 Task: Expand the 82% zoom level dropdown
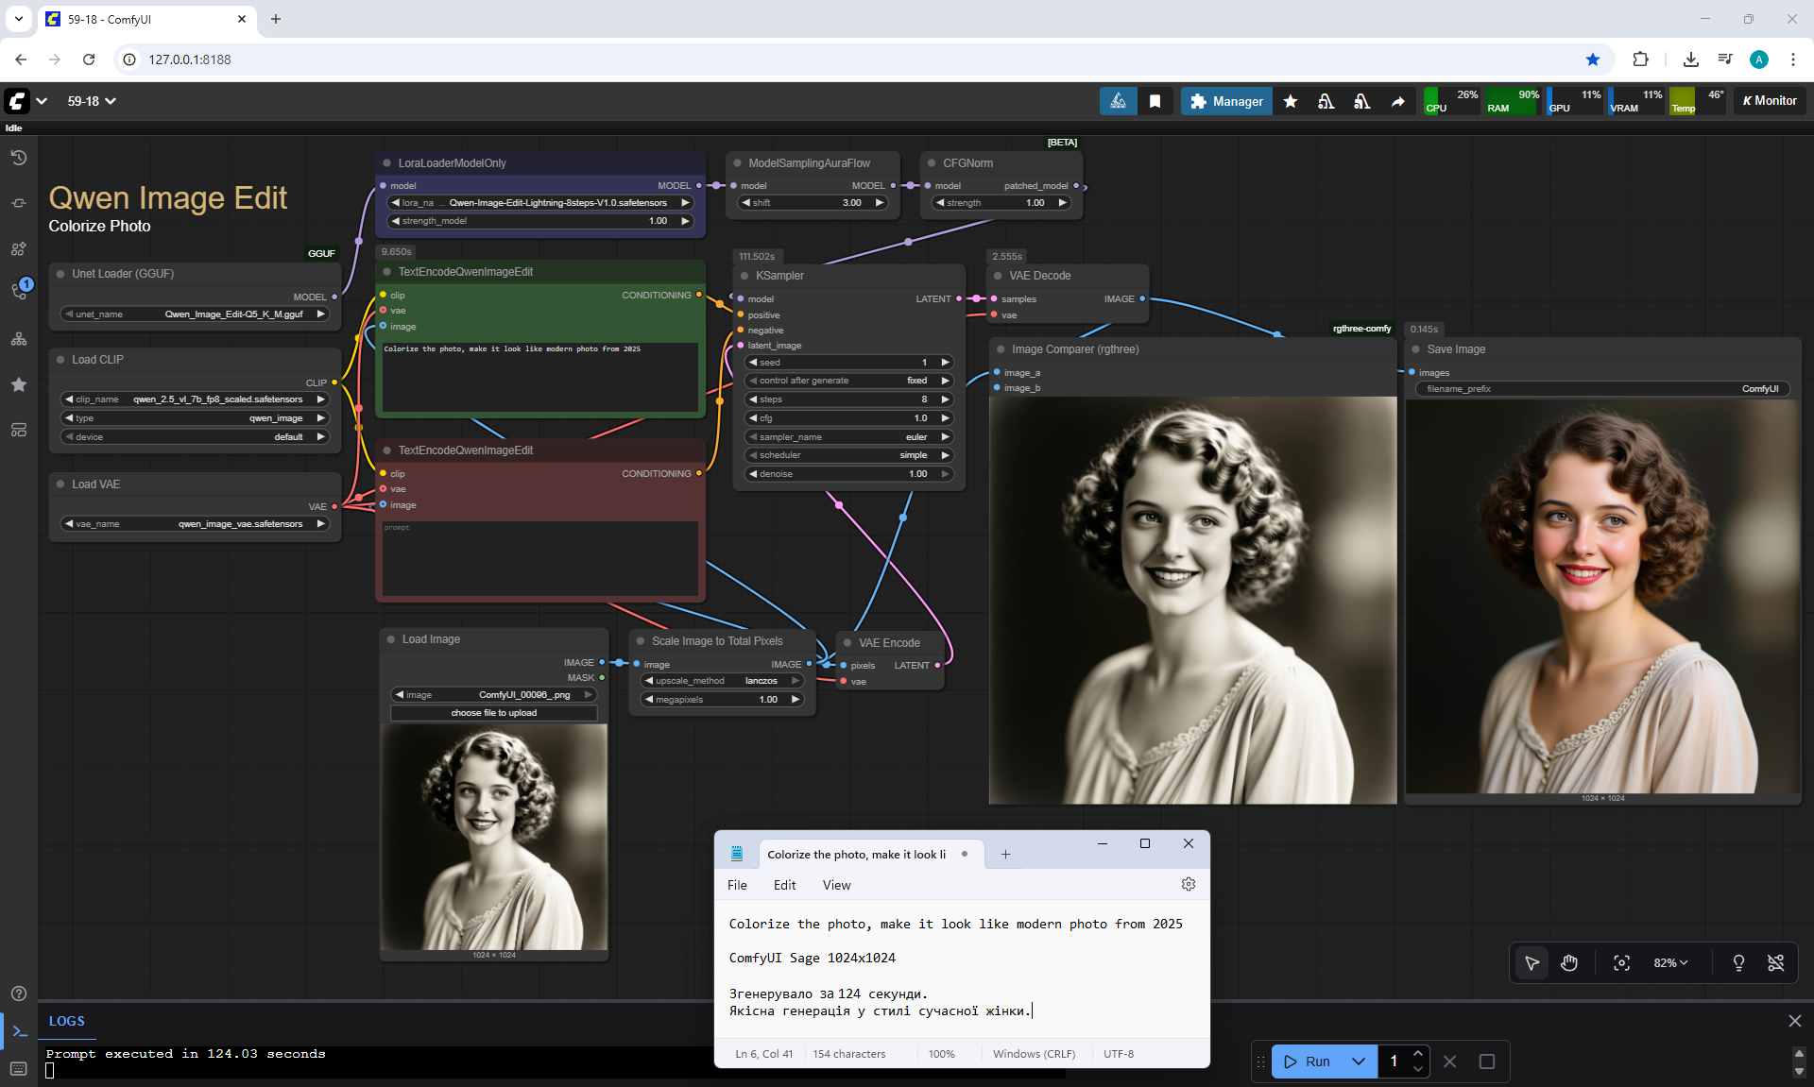click(x=1670, y=962)
